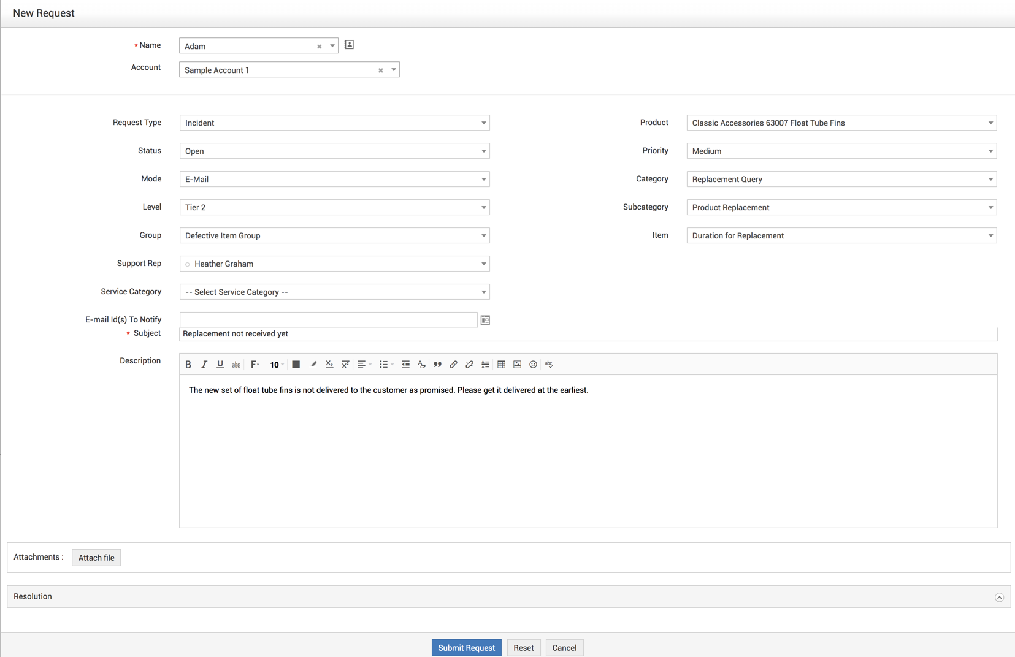Change the Status dropdown from Open

pos(335,151)
